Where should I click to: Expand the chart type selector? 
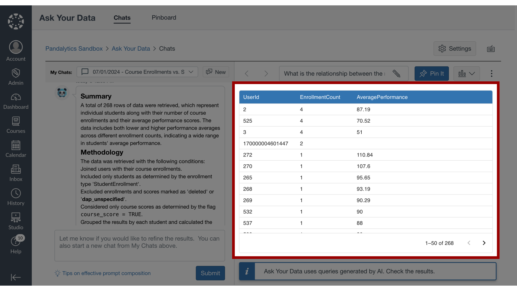point(466,73)
